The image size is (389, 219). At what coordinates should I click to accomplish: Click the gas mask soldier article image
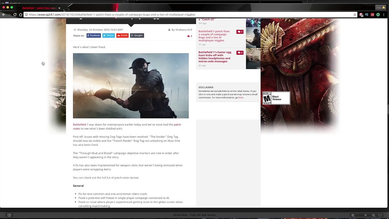[131, 86]
